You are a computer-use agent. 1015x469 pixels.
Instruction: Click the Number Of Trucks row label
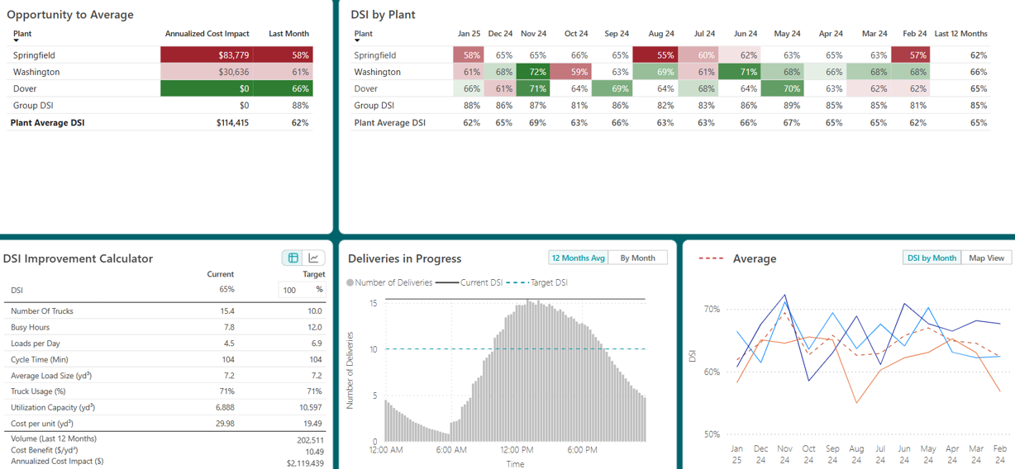coord(42,311)
